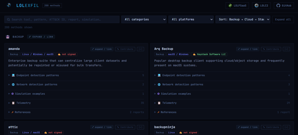
Task: Click the arrow icon in amanda References row
Action: click(x=12, y=112)
